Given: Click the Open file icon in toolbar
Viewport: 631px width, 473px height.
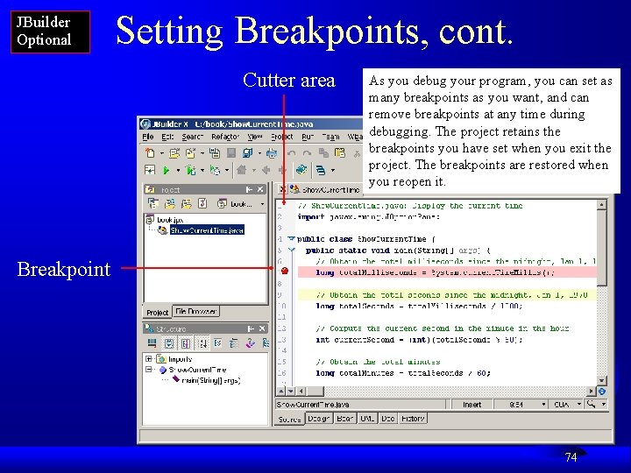Looking at the screenshot, I should [174, 152].
